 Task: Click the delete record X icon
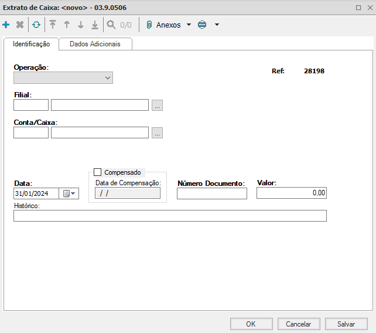point(20,25)
